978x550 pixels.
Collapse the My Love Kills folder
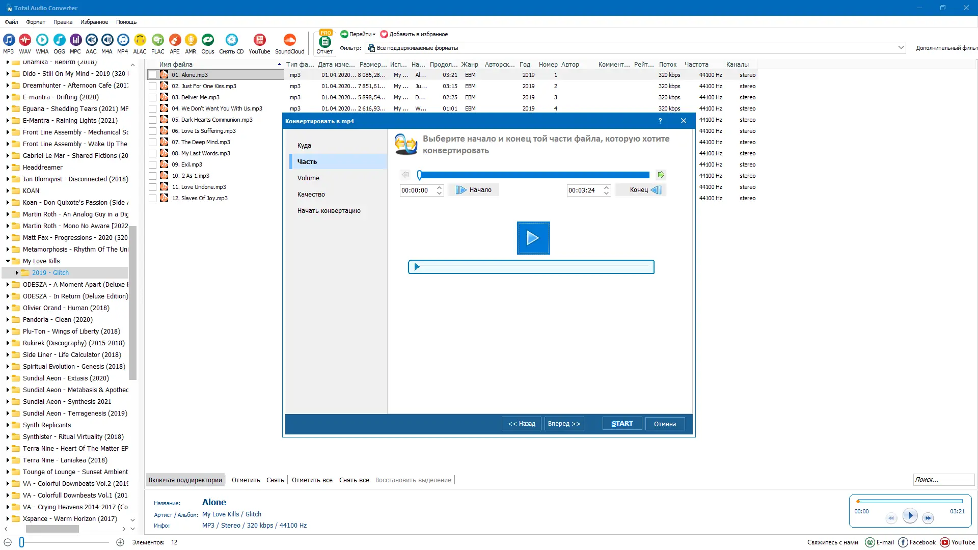[8, 261]
